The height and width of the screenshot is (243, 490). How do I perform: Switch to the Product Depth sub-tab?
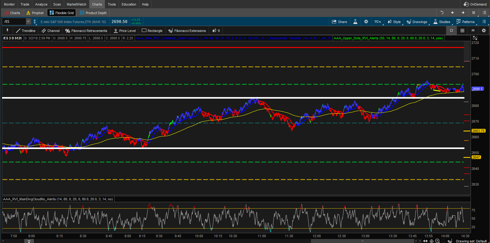pos(93,13)
